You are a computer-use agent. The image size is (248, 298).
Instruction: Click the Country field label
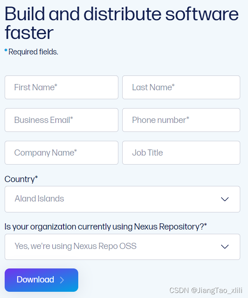tap(21, 179)
